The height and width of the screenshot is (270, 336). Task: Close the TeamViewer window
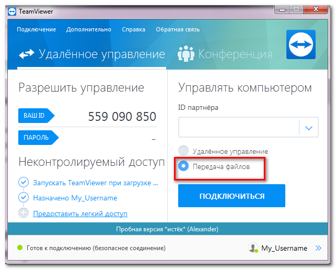point(316,9)
